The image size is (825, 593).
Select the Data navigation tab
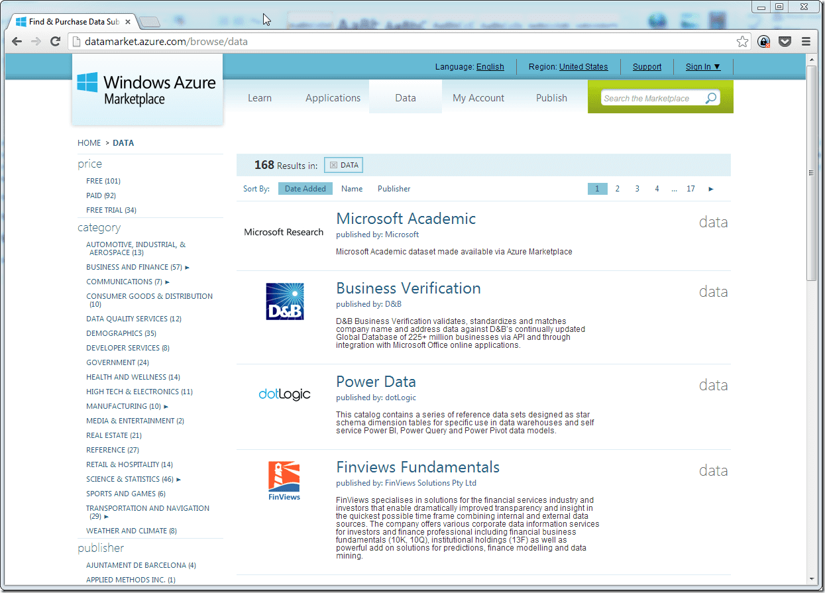(x=406, y=97)
